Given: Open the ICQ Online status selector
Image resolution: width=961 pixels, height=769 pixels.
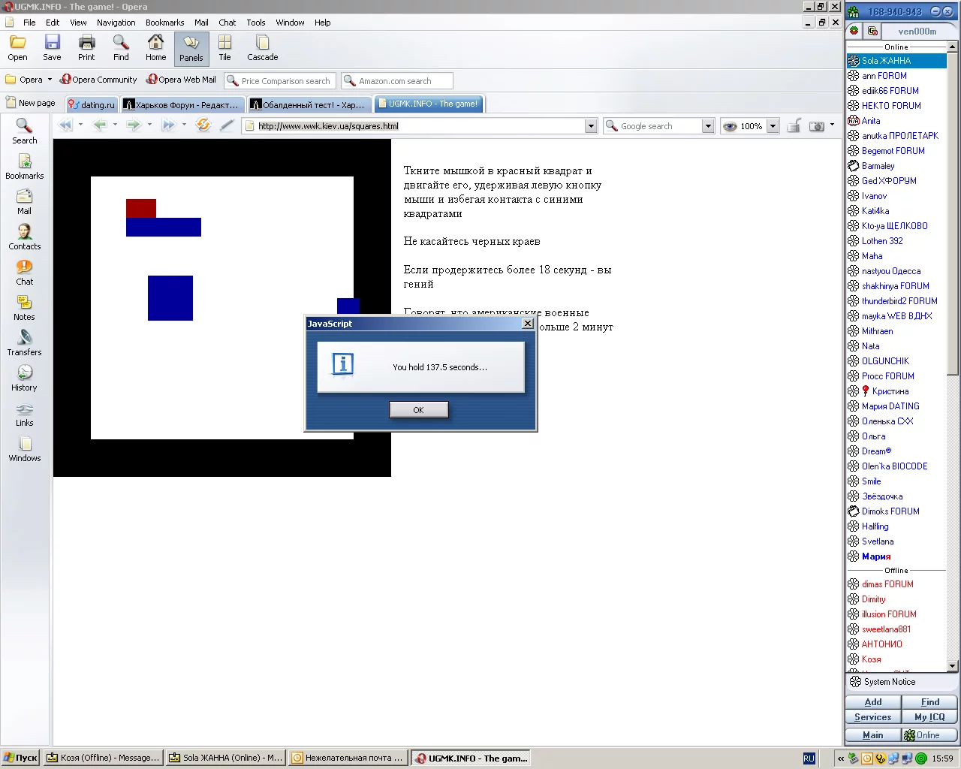Looking at the screenshot, I should (930, 735).
